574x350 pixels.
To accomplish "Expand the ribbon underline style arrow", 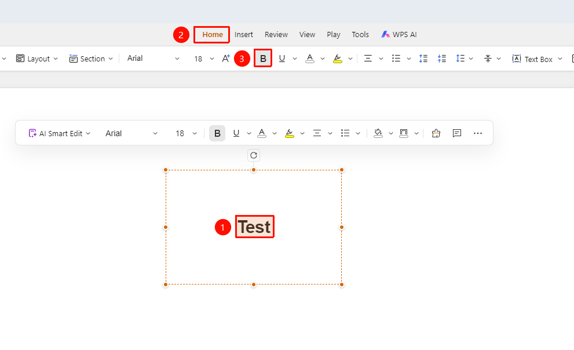I will click(x=295, y=59).
